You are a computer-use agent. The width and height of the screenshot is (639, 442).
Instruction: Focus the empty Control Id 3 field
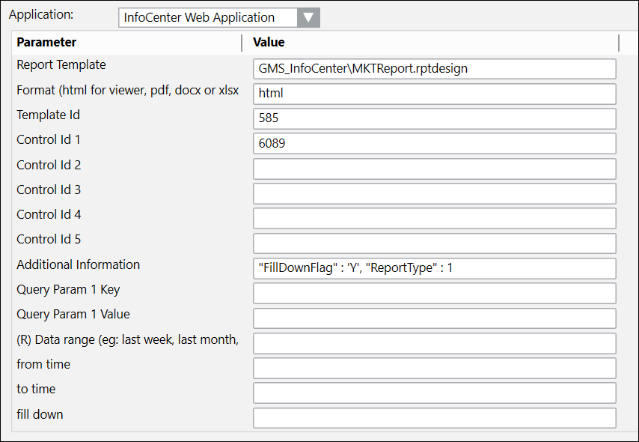[434, 193]
